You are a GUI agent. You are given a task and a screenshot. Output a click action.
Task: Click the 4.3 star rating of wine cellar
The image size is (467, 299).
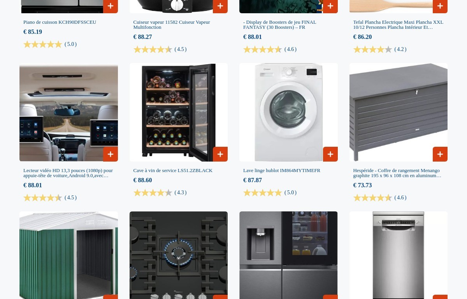(160, 193)
